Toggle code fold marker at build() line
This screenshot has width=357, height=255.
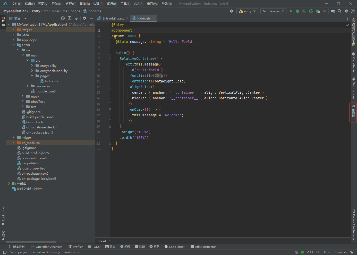(x=110, y=53)
